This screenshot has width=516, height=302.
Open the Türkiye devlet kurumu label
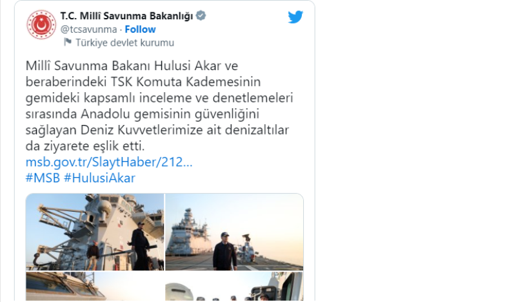pyautogui.click(x=124, y=42)
